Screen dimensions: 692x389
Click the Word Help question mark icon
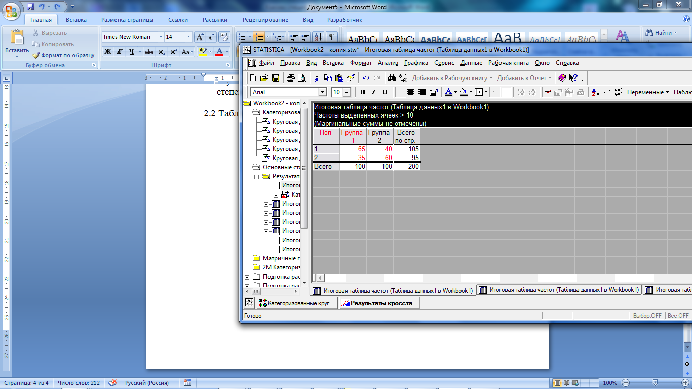tap(686, 19)
